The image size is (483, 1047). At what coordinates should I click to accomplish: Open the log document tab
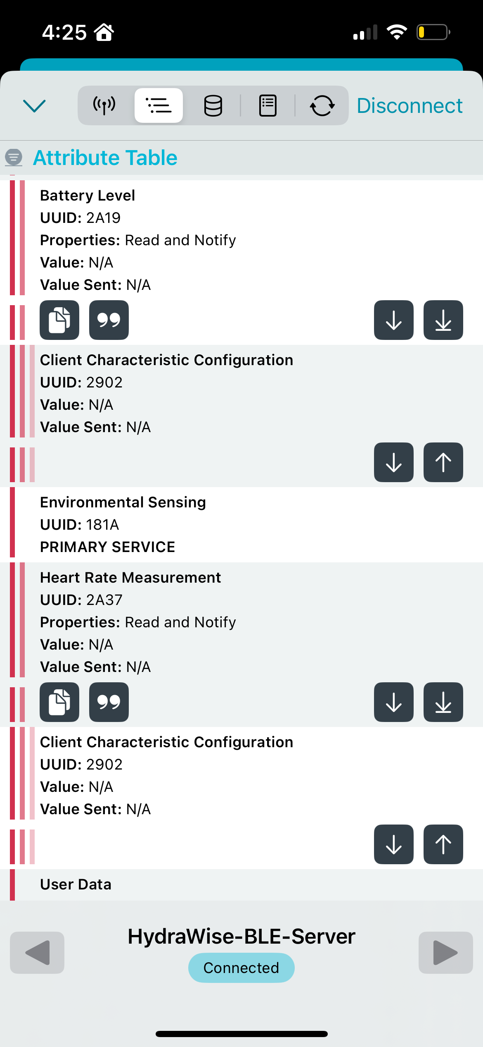point(268,105)
